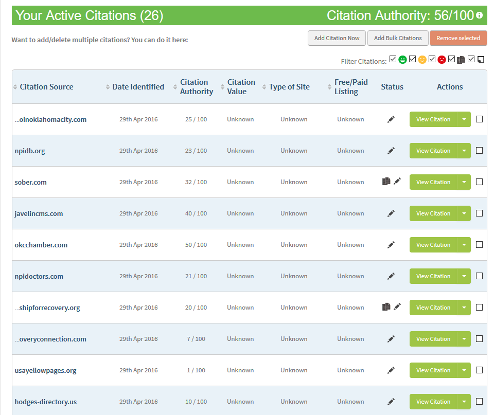Viewport: 494px width, 415px height.
Task: Sort by Citation Source column header
Action: tap(43, 87)
